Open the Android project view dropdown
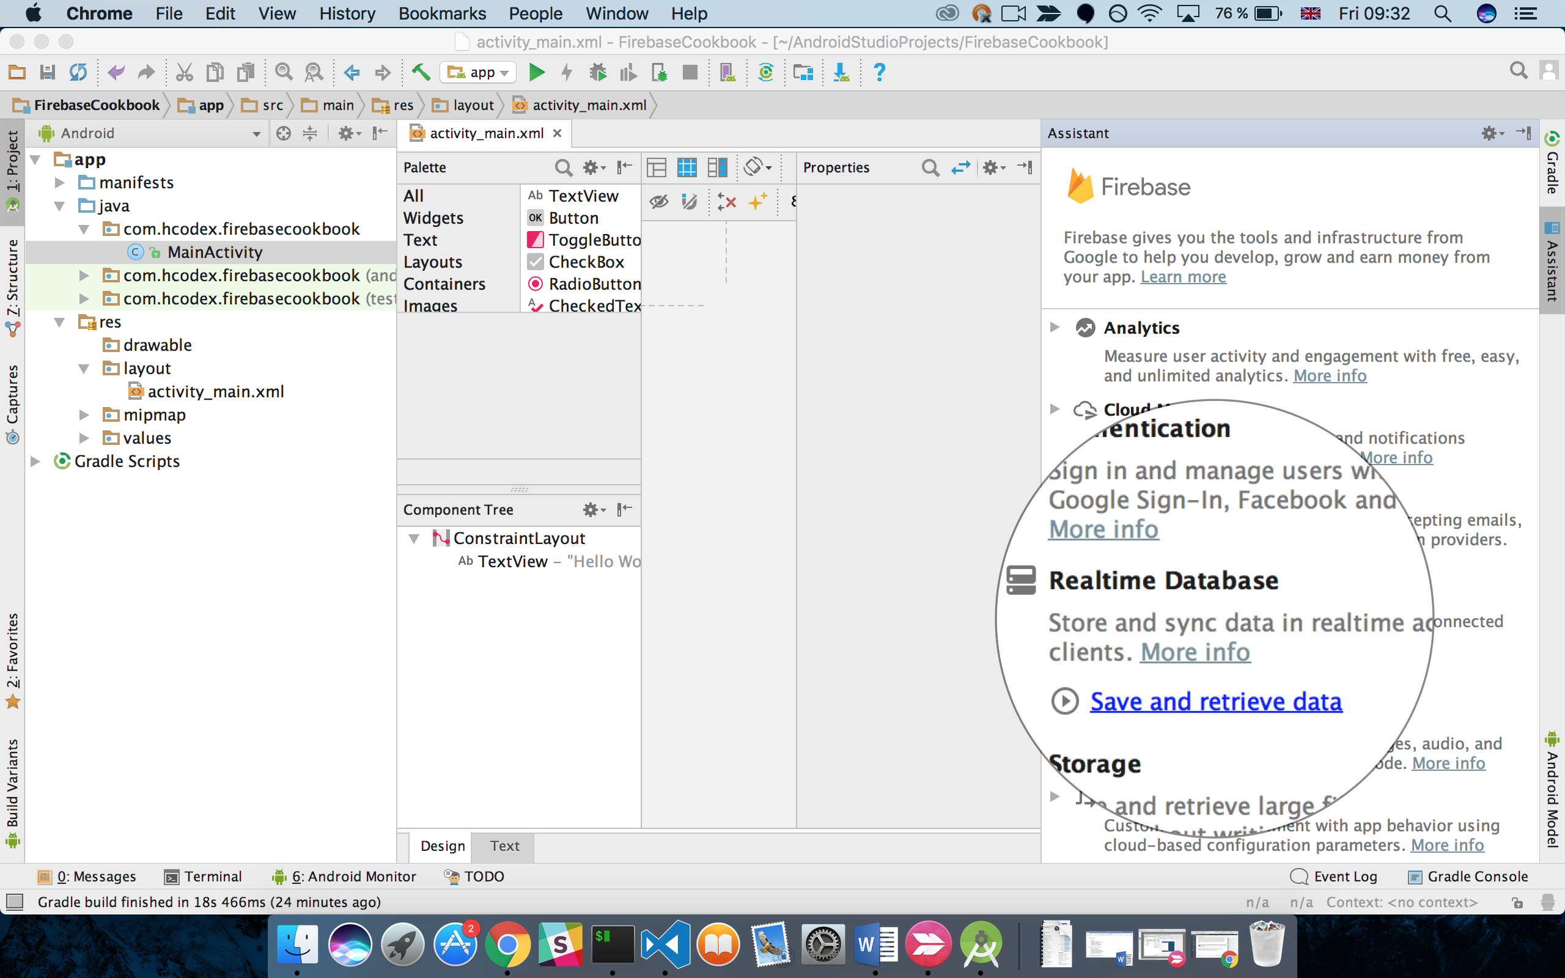1565x978 pixels. 257,134
